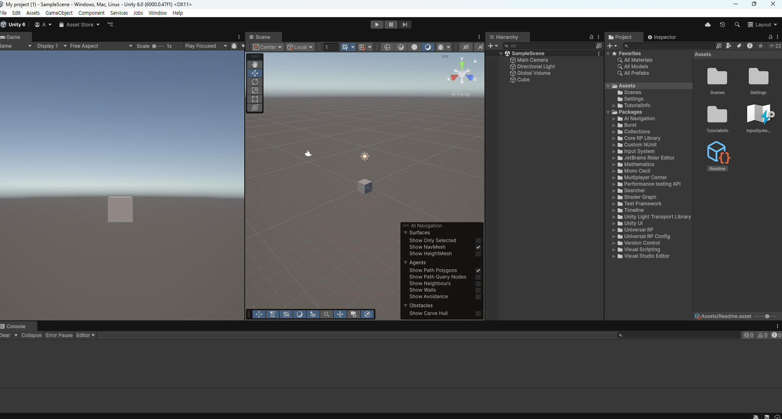
Task: Open the Assets menu
Action: click(x=33, y=13)
